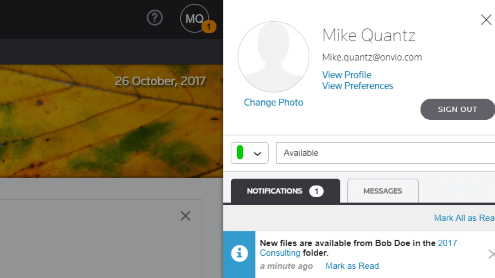Open the View Preferences link
The height and width of the screenshot is (278, 495).
pyautogui.click(x=357, y=86)
